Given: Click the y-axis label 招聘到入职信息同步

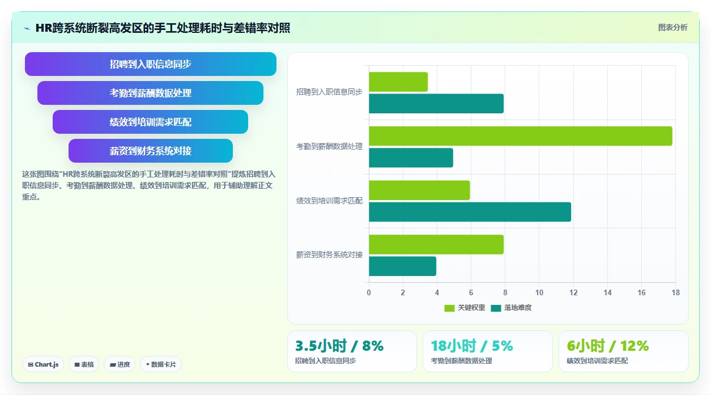Looking at the screenshot, I should point(329,92).
